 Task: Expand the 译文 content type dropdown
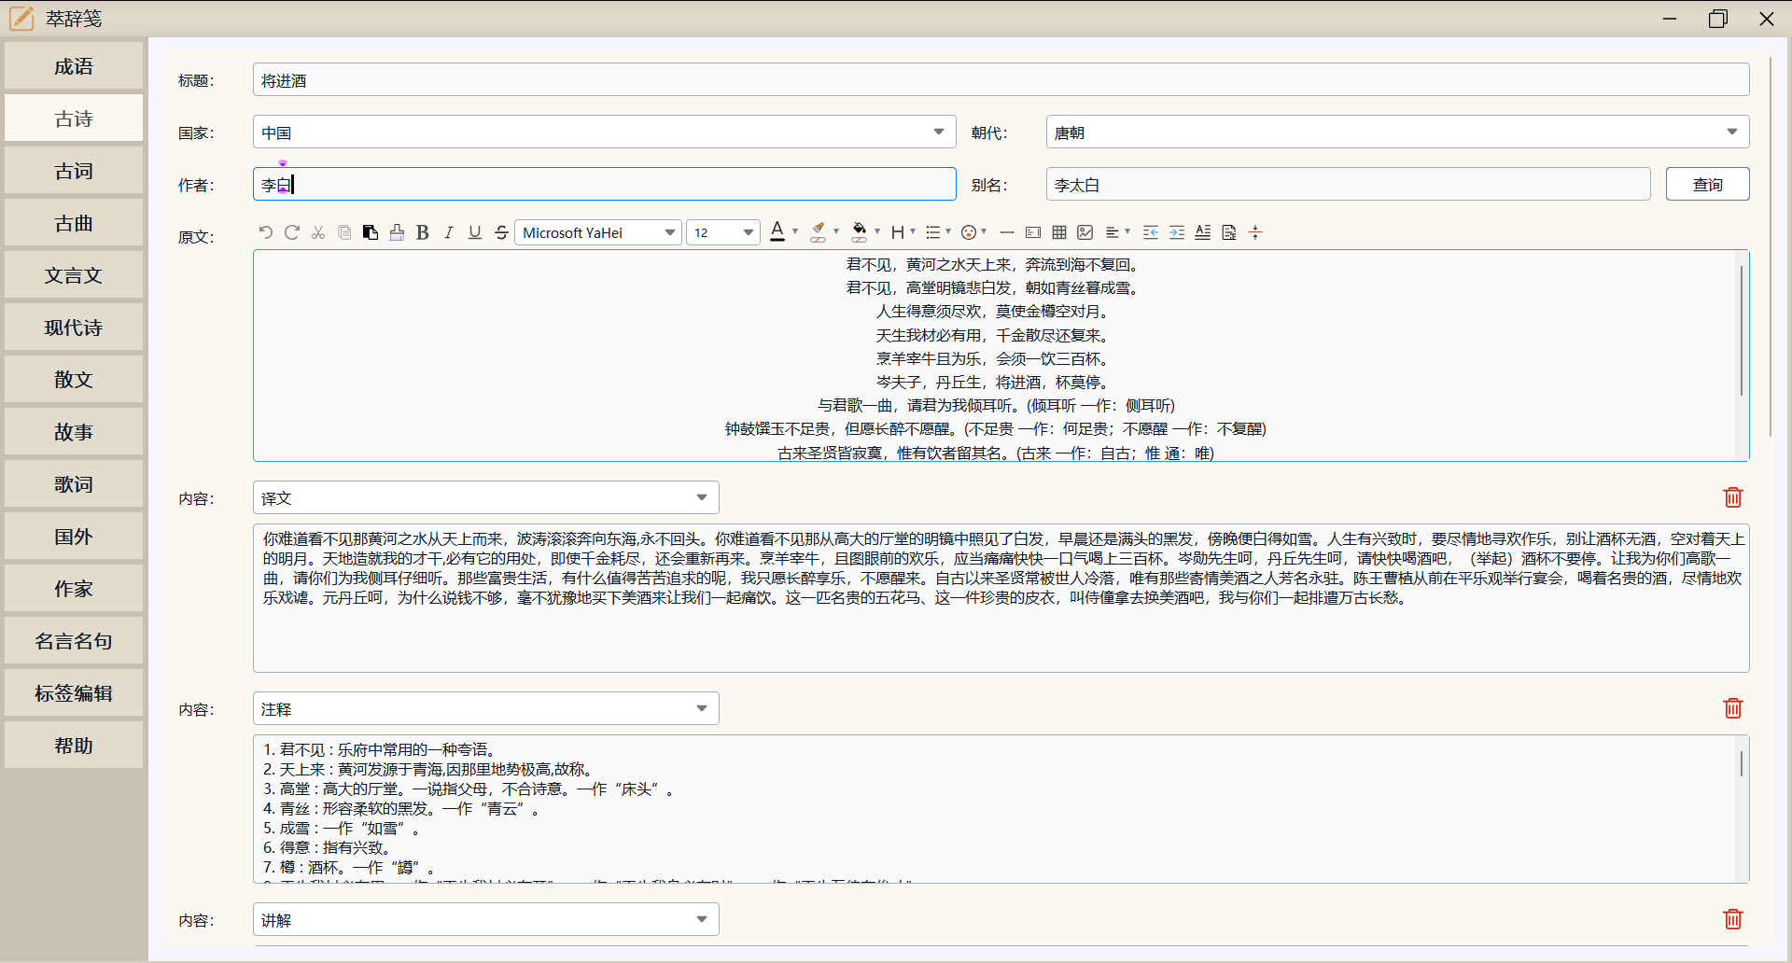[485, 497]
